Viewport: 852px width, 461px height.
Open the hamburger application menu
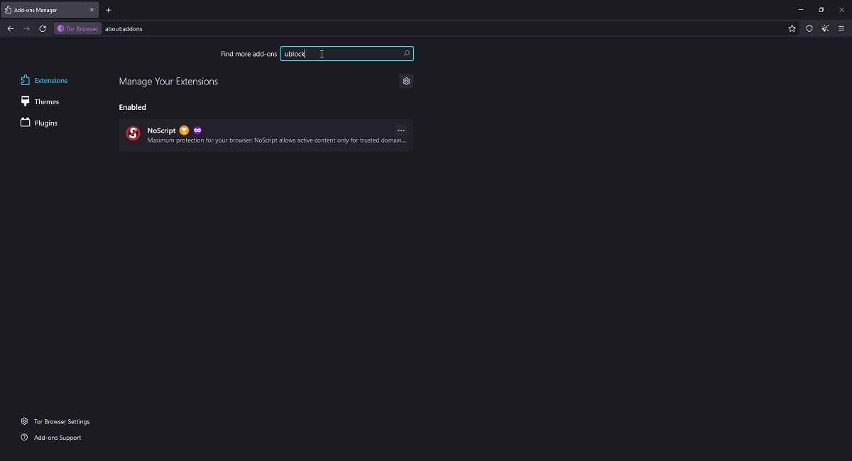pyautogui.click(x=841, y=28)
